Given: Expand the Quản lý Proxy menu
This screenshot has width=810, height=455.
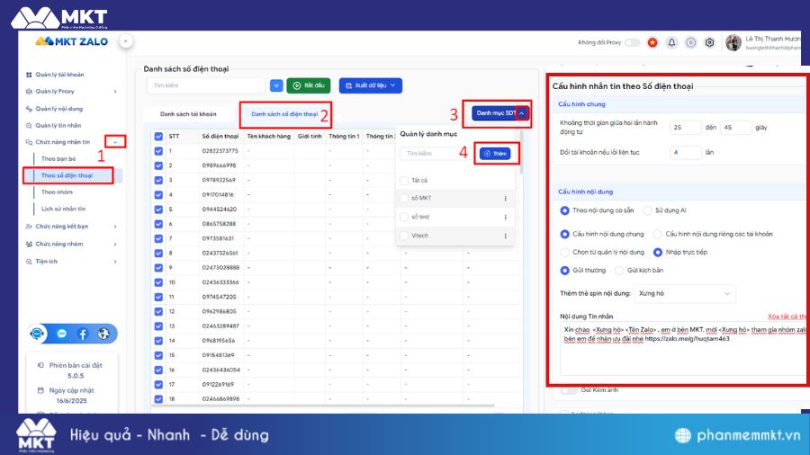Looking at the screenshot, I should click(x=115, y=92).
